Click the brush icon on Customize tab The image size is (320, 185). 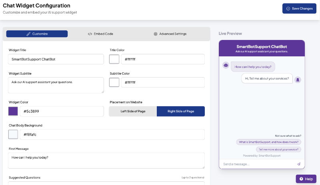tap(28, 34)
